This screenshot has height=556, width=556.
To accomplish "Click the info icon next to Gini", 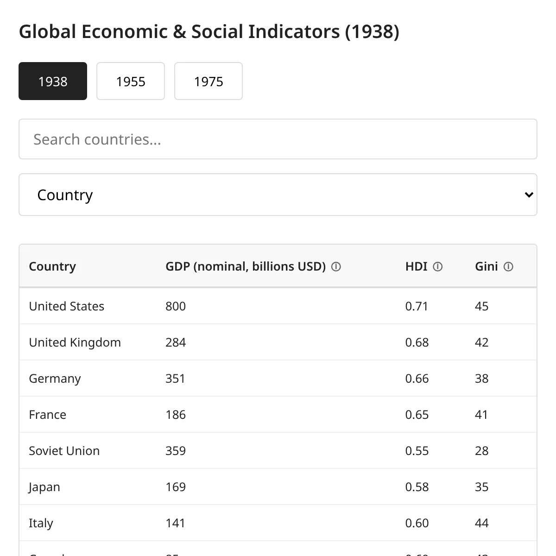I will (x=508, y=267).
